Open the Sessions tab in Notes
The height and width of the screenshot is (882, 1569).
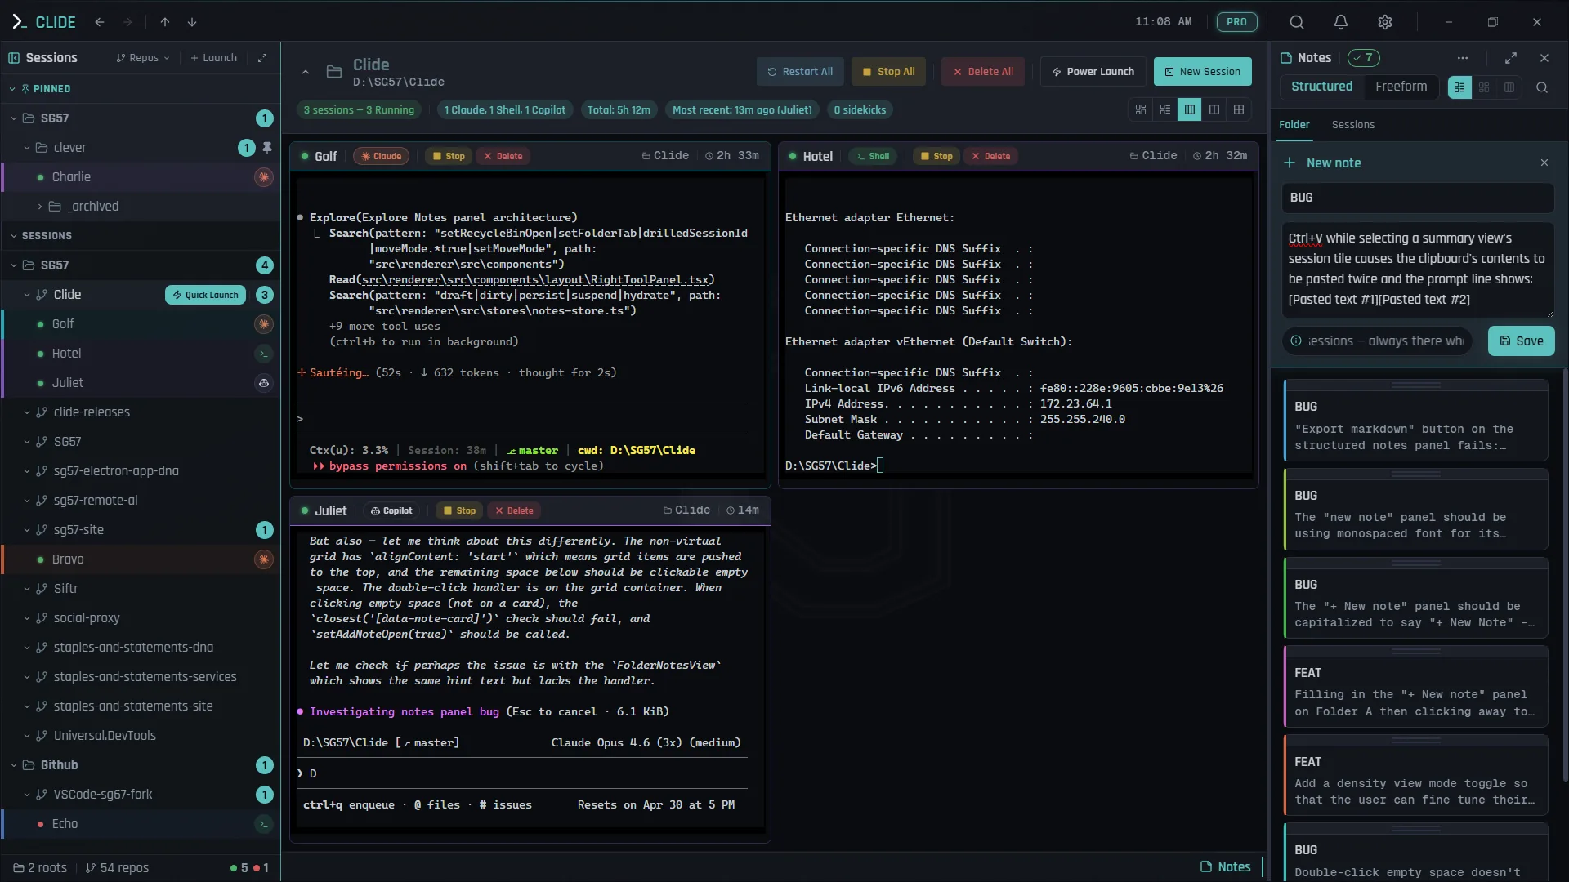1352,125
